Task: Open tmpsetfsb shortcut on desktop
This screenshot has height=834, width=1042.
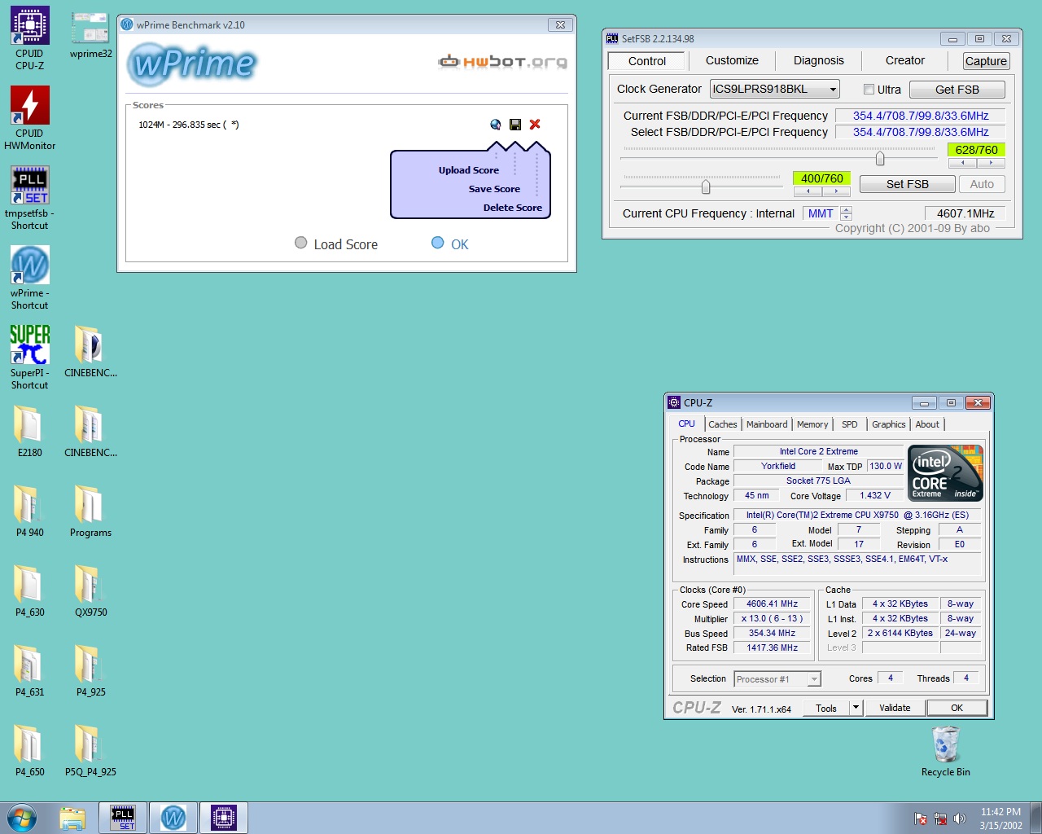Action: point(29,198)
